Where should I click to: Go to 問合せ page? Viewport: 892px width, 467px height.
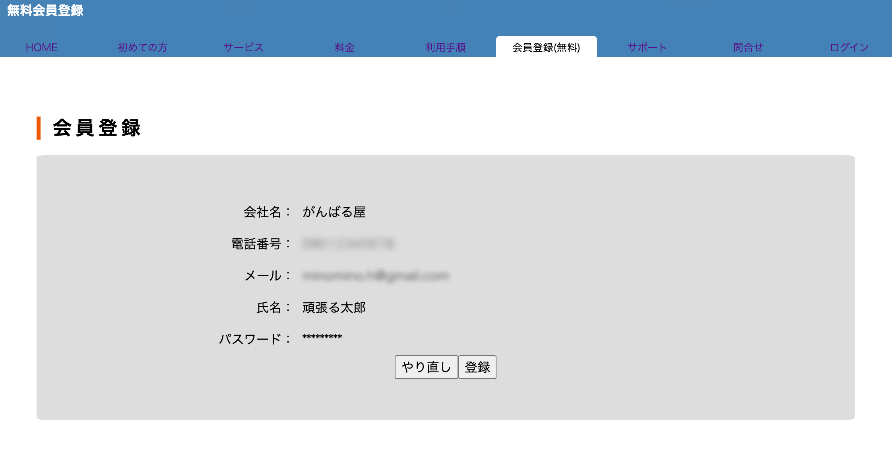[748, 47]
